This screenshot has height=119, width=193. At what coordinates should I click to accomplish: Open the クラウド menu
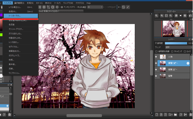pyautogui.click(x=80, y=3)
